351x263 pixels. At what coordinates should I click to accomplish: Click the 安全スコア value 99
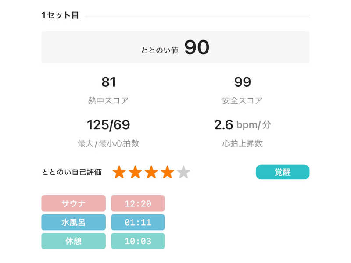coord(242,82)
